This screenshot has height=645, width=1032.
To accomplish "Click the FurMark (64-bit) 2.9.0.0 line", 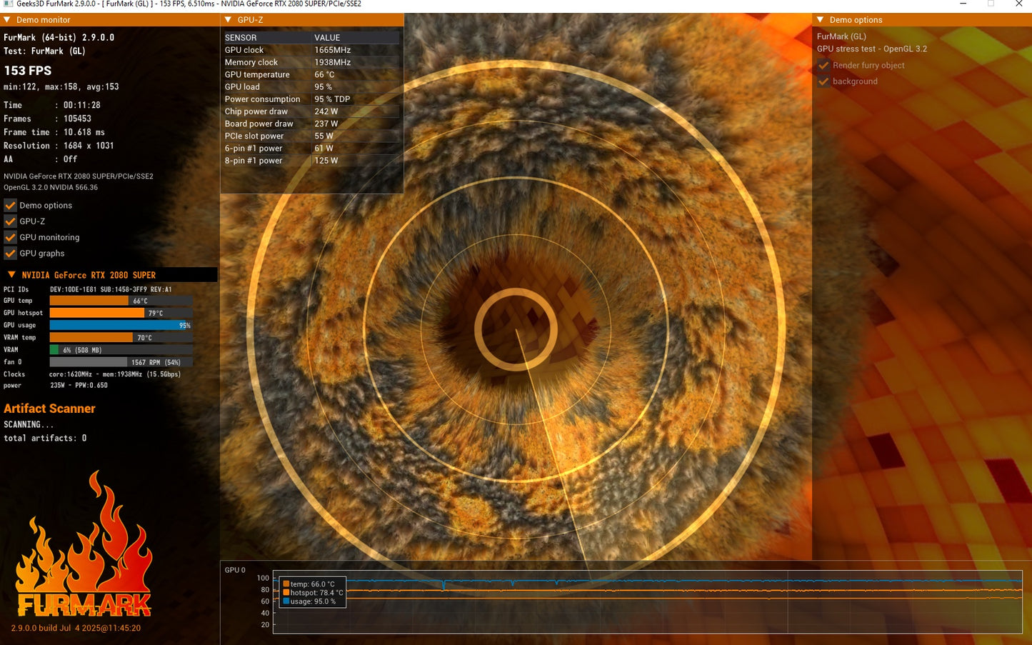I will (x=59, y=38).
